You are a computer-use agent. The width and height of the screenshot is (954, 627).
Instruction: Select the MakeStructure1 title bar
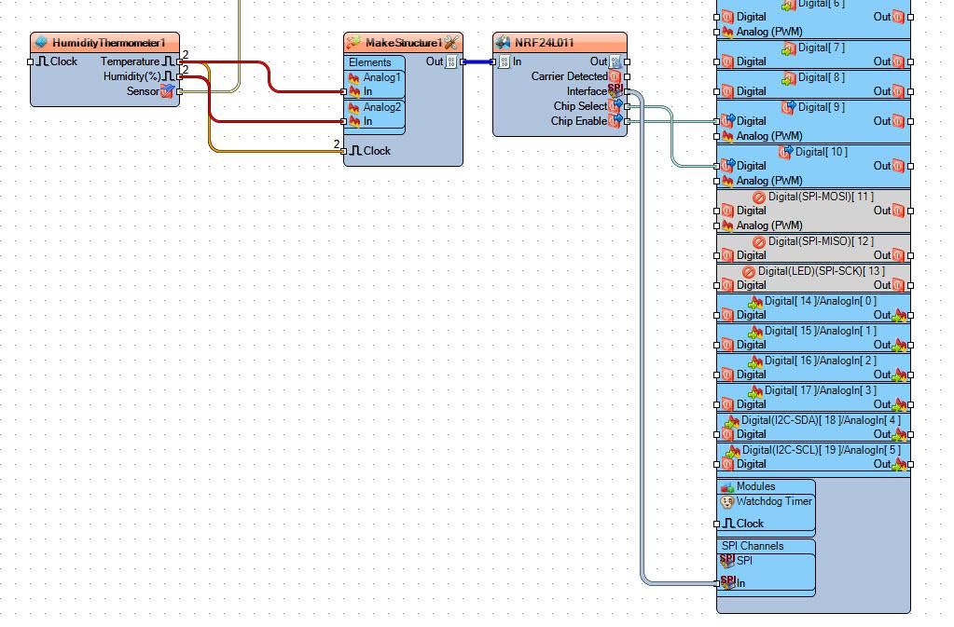[x=404, y=43]
